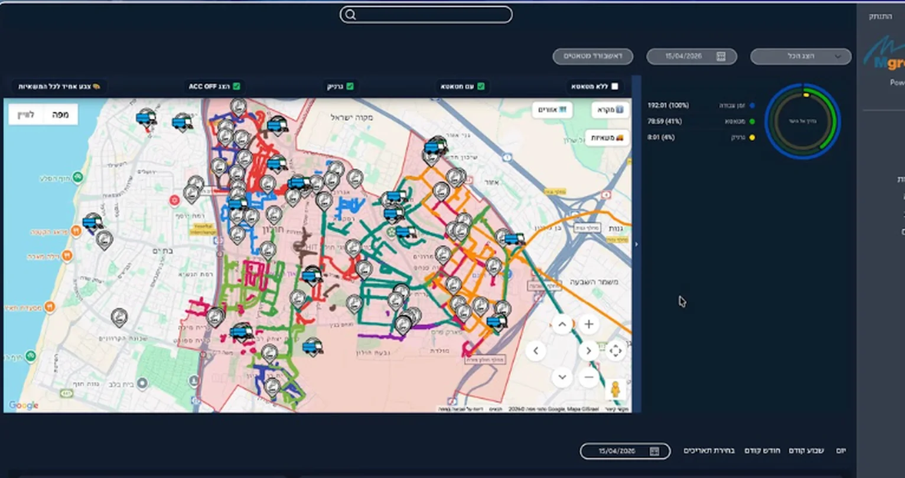Open the 'הצג הכל' display dropdown
This screenshot has height=478, width=905.
tap(800, 56)
